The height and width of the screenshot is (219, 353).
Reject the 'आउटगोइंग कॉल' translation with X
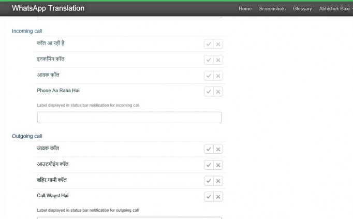point(218,165)
